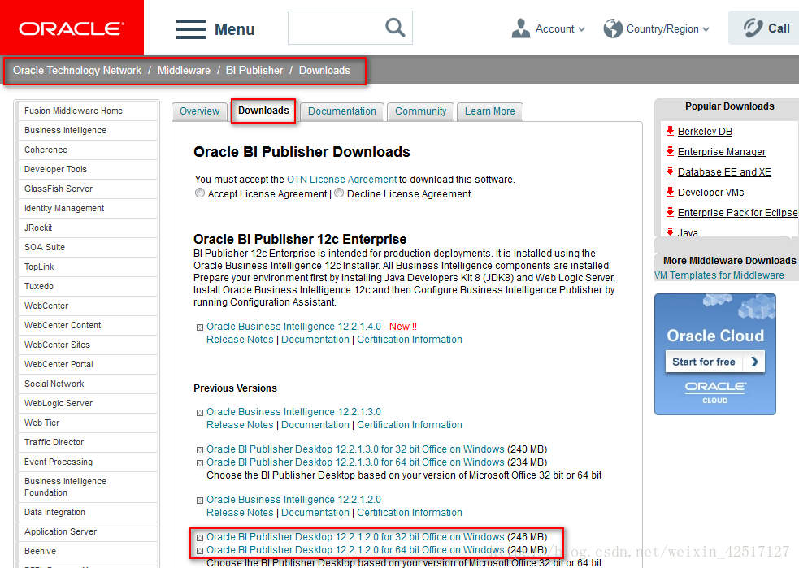This screenshot has width=799, height=568.
Task: Click download arrow icon beside Berkeley DB
Action: 670,131
